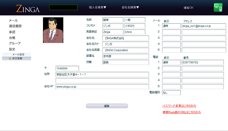Click the green PC and mobile status icon
The width and height of the screenshot is (228, 131).
point(218,7)
